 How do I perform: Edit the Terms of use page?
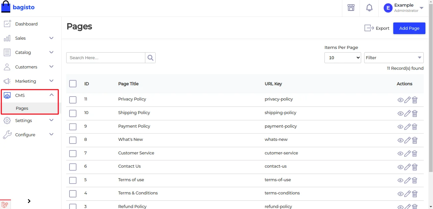click(408, 180)
